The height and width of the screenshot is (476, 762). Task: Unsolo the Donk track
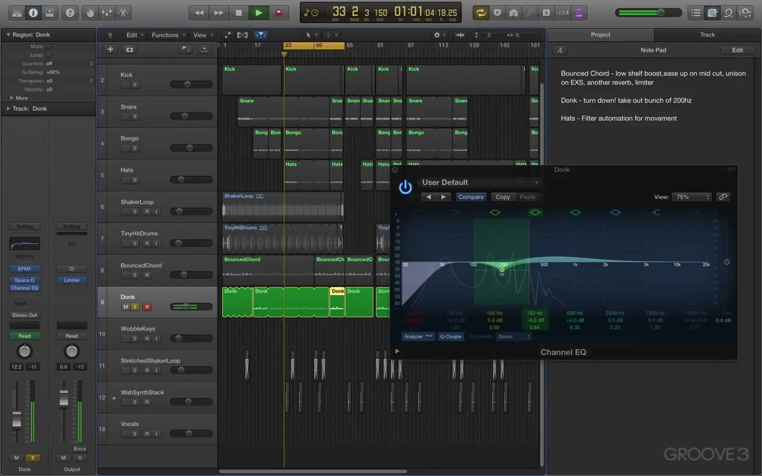coord(135,307)
